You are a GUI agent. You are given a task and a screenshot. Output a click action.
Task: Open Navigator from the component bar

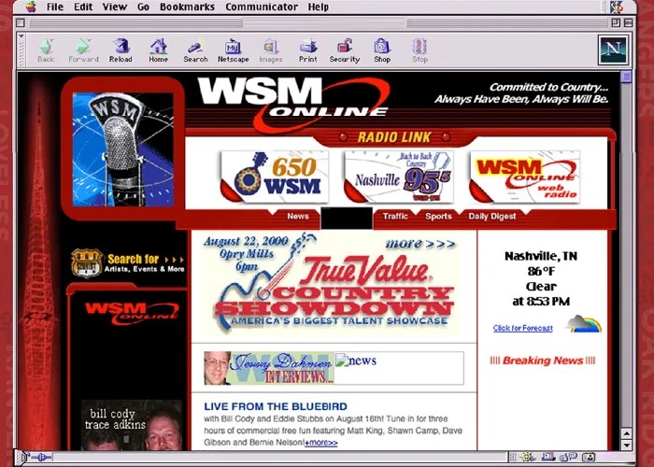click(527, 457)
